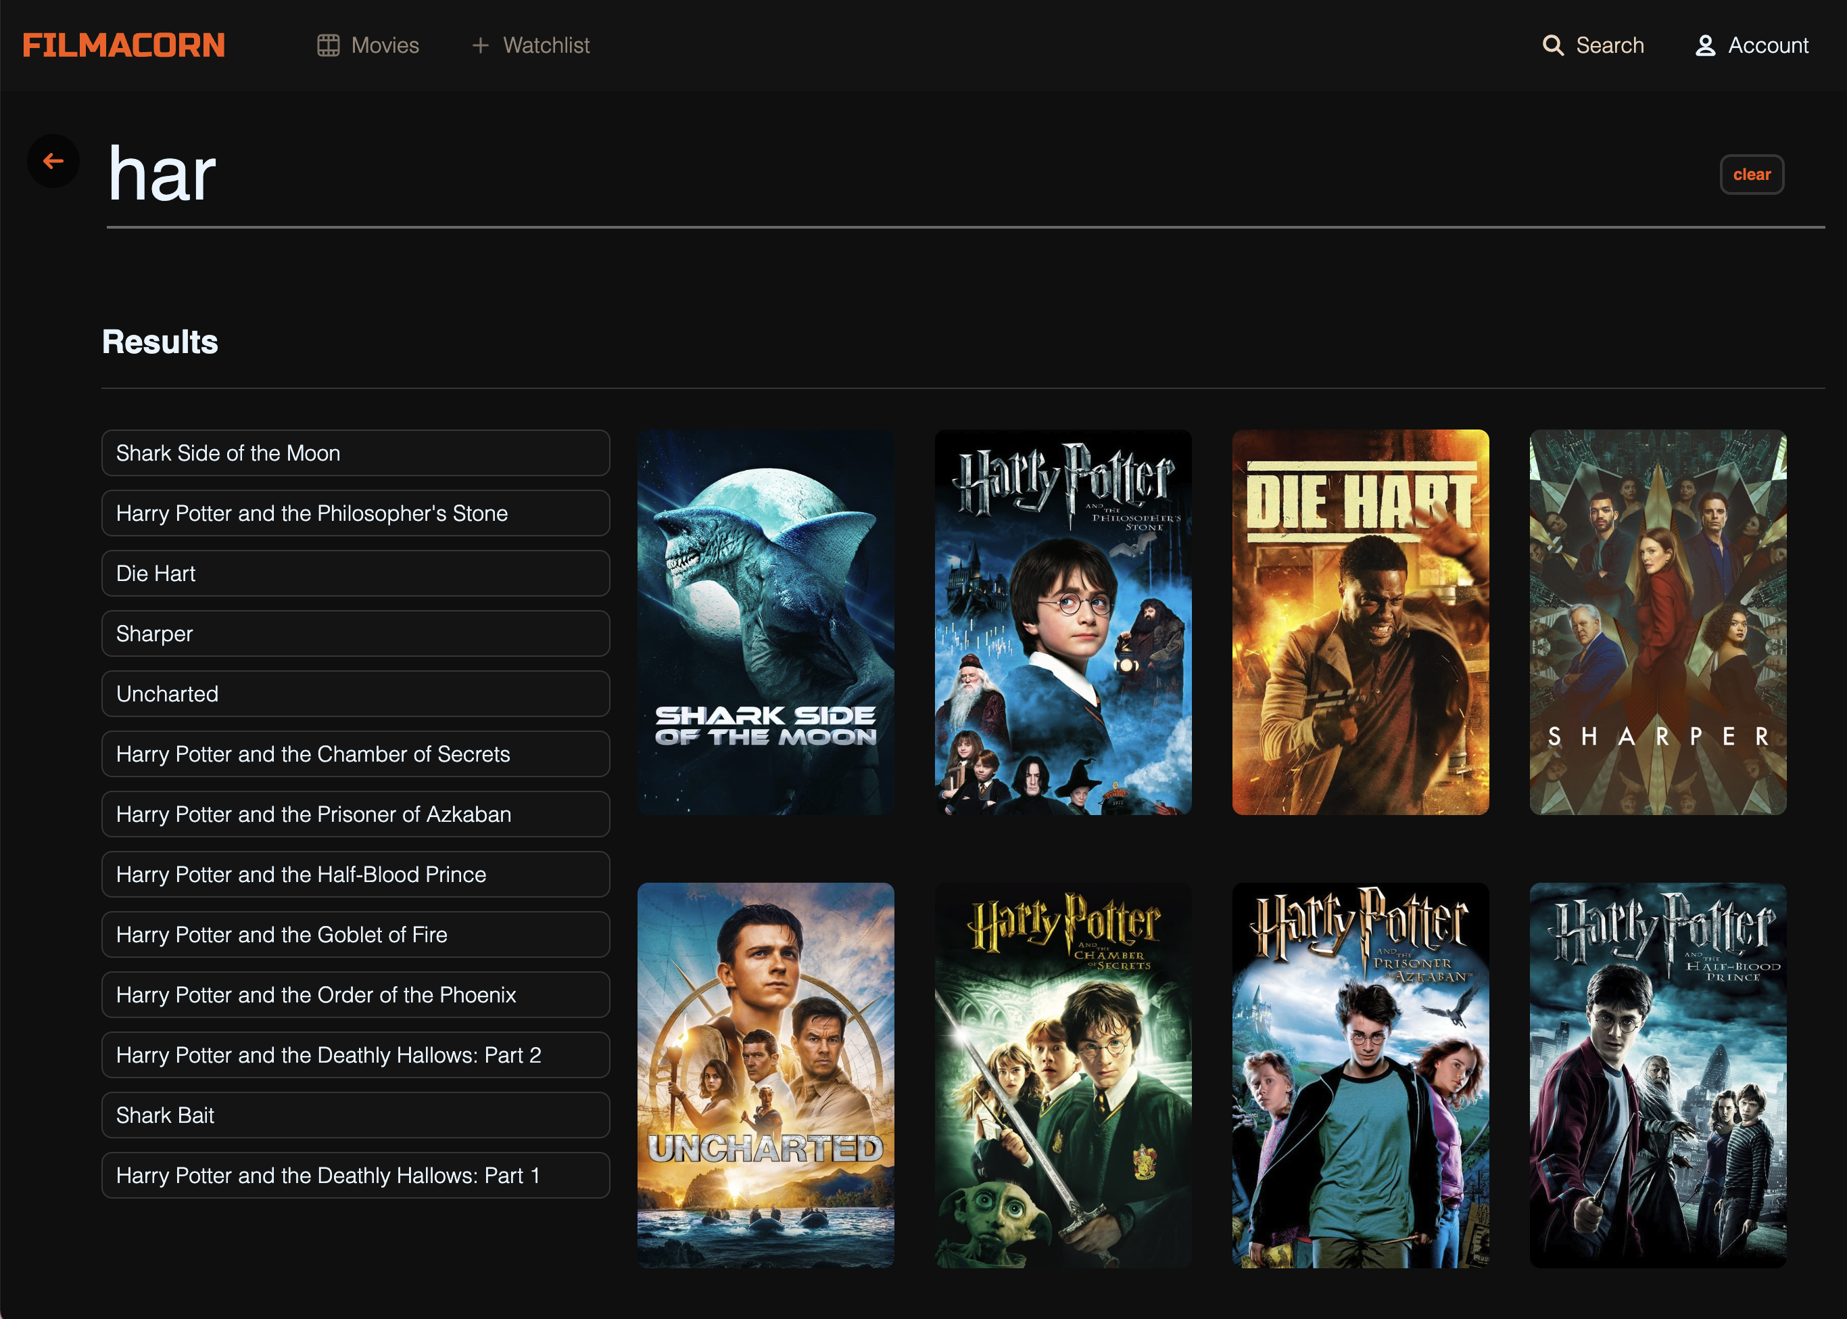
Task: Select Shark Side of the Moon result
Action: 355,453
